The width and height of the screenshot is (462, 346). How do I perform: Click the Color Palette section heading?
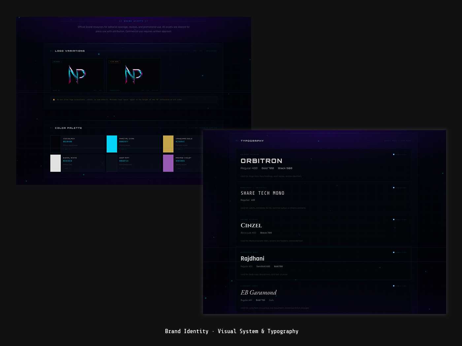click(x=68, y=128)
